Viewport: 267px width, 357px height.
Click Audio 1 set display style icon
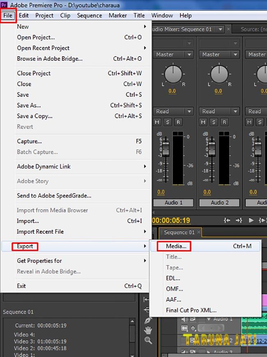coord(184,328)
